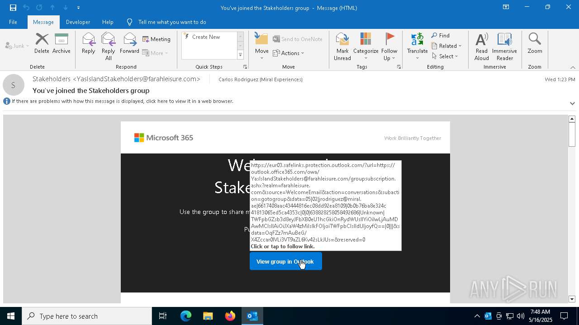This screenshot has width=579, height=325.
Task: Open the volume control in the tray
Action: 521,316
